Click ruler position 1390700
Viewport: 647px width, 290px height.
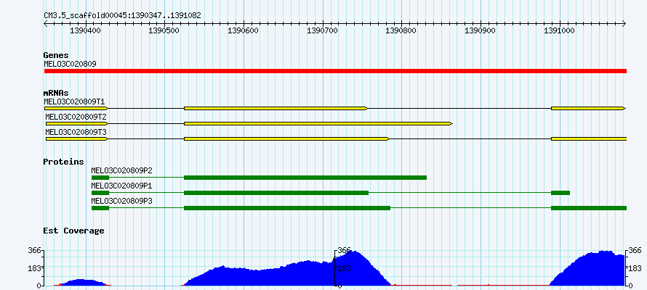click(323, 30)
